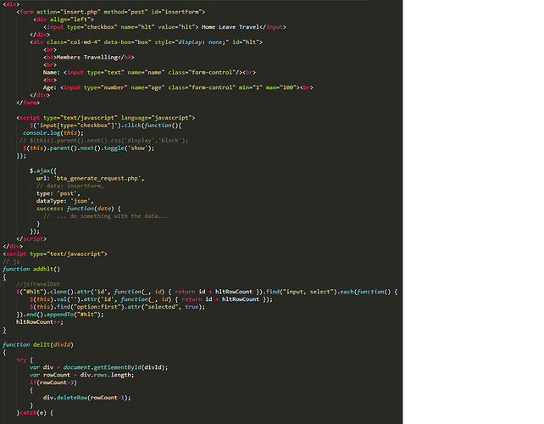Click the success: function(data) line
Viewport: 544px width, 424px height.
(79, 209)
